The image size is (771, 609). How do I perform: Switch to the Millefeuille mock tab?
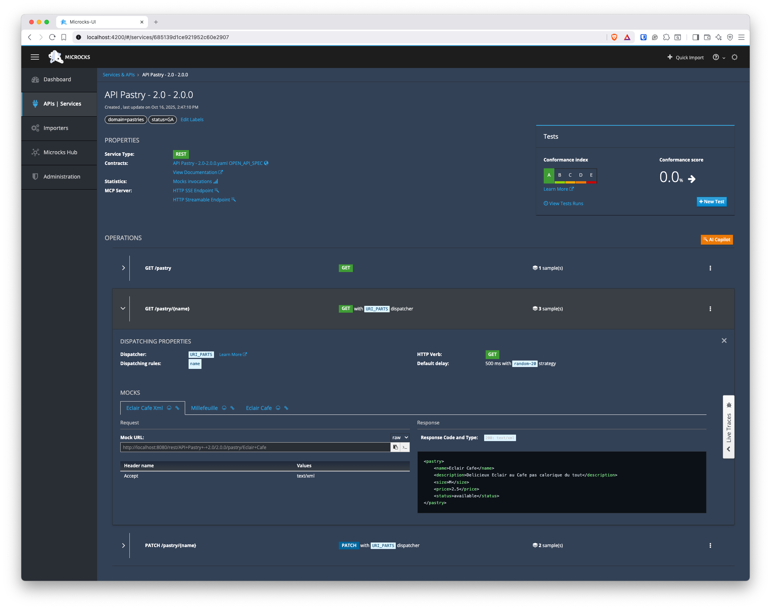[x=204, y=408]
